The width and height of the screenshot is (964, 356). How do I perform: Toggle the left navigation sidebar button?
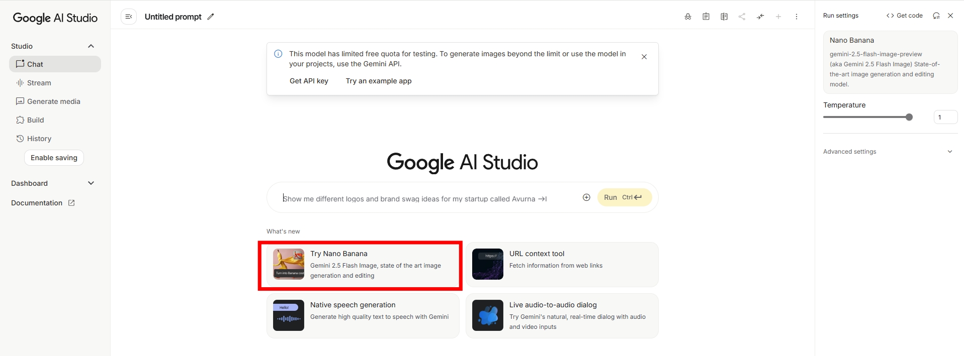coord(129,17)
